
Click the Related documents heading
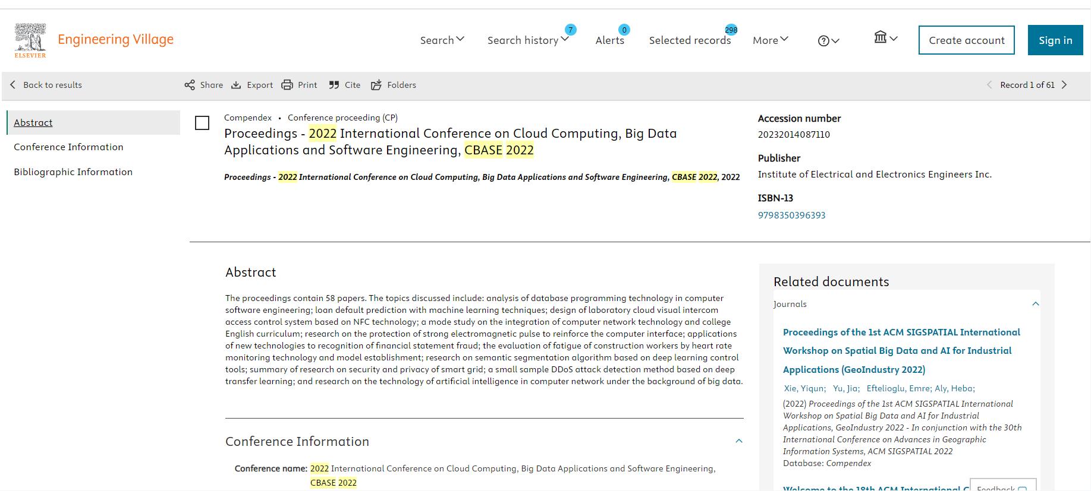831,282
